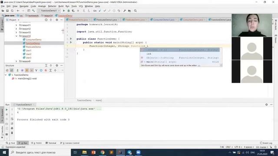Click the Git update project arrow icon
Image resolution: width=278 pixels, height=156 pixels.
click(x=100, y=11)
